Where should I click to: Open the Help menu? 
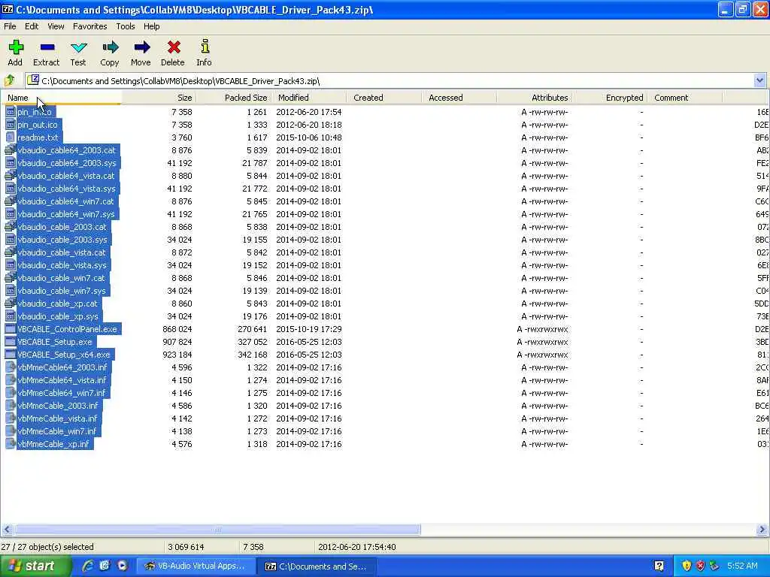[x=151, y=26]
